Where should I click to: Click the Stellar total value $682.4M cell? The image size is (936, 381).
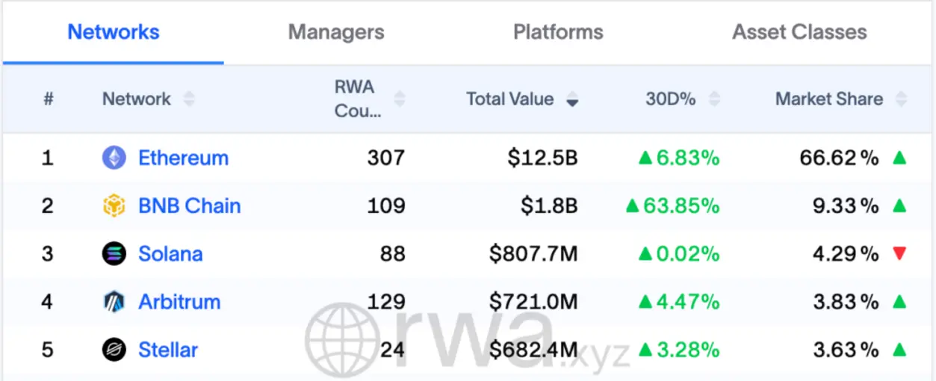pos(533,350)
